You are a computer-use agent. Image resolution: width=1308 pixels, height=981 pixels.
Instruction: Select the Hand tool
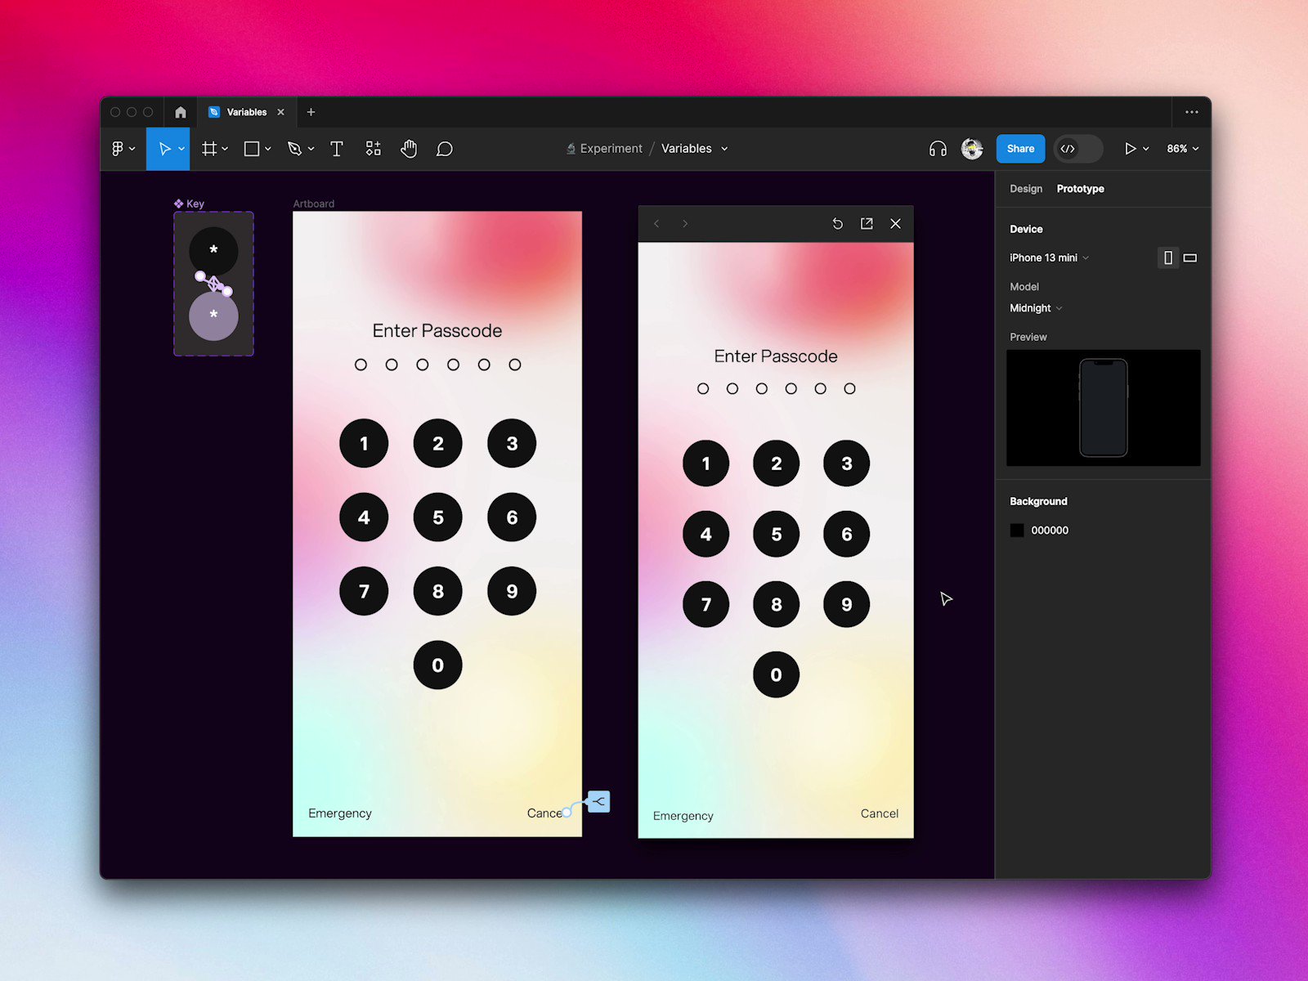[408, 148]
